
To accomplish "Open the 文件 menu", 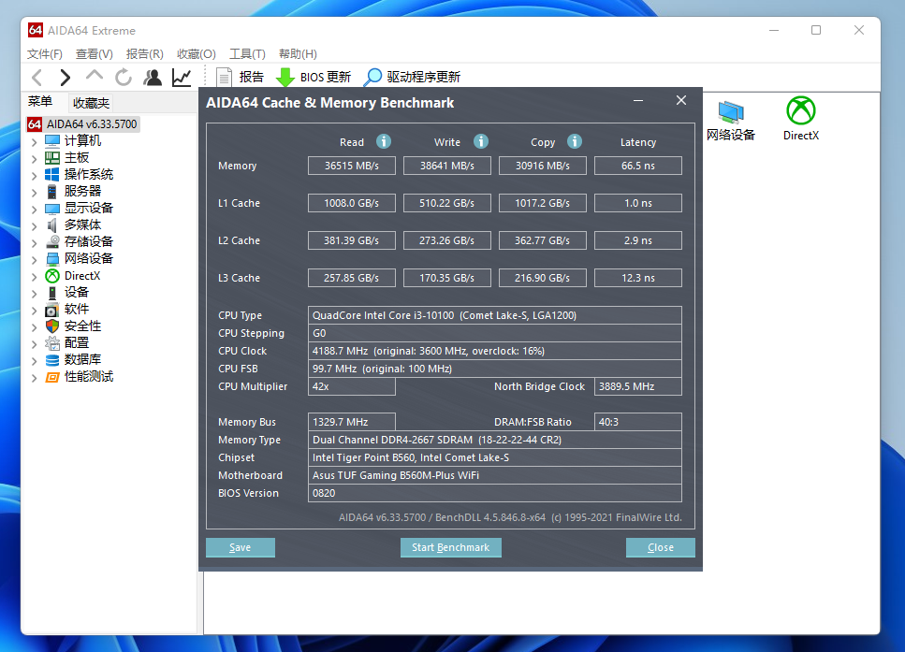I will coord(44,53).
